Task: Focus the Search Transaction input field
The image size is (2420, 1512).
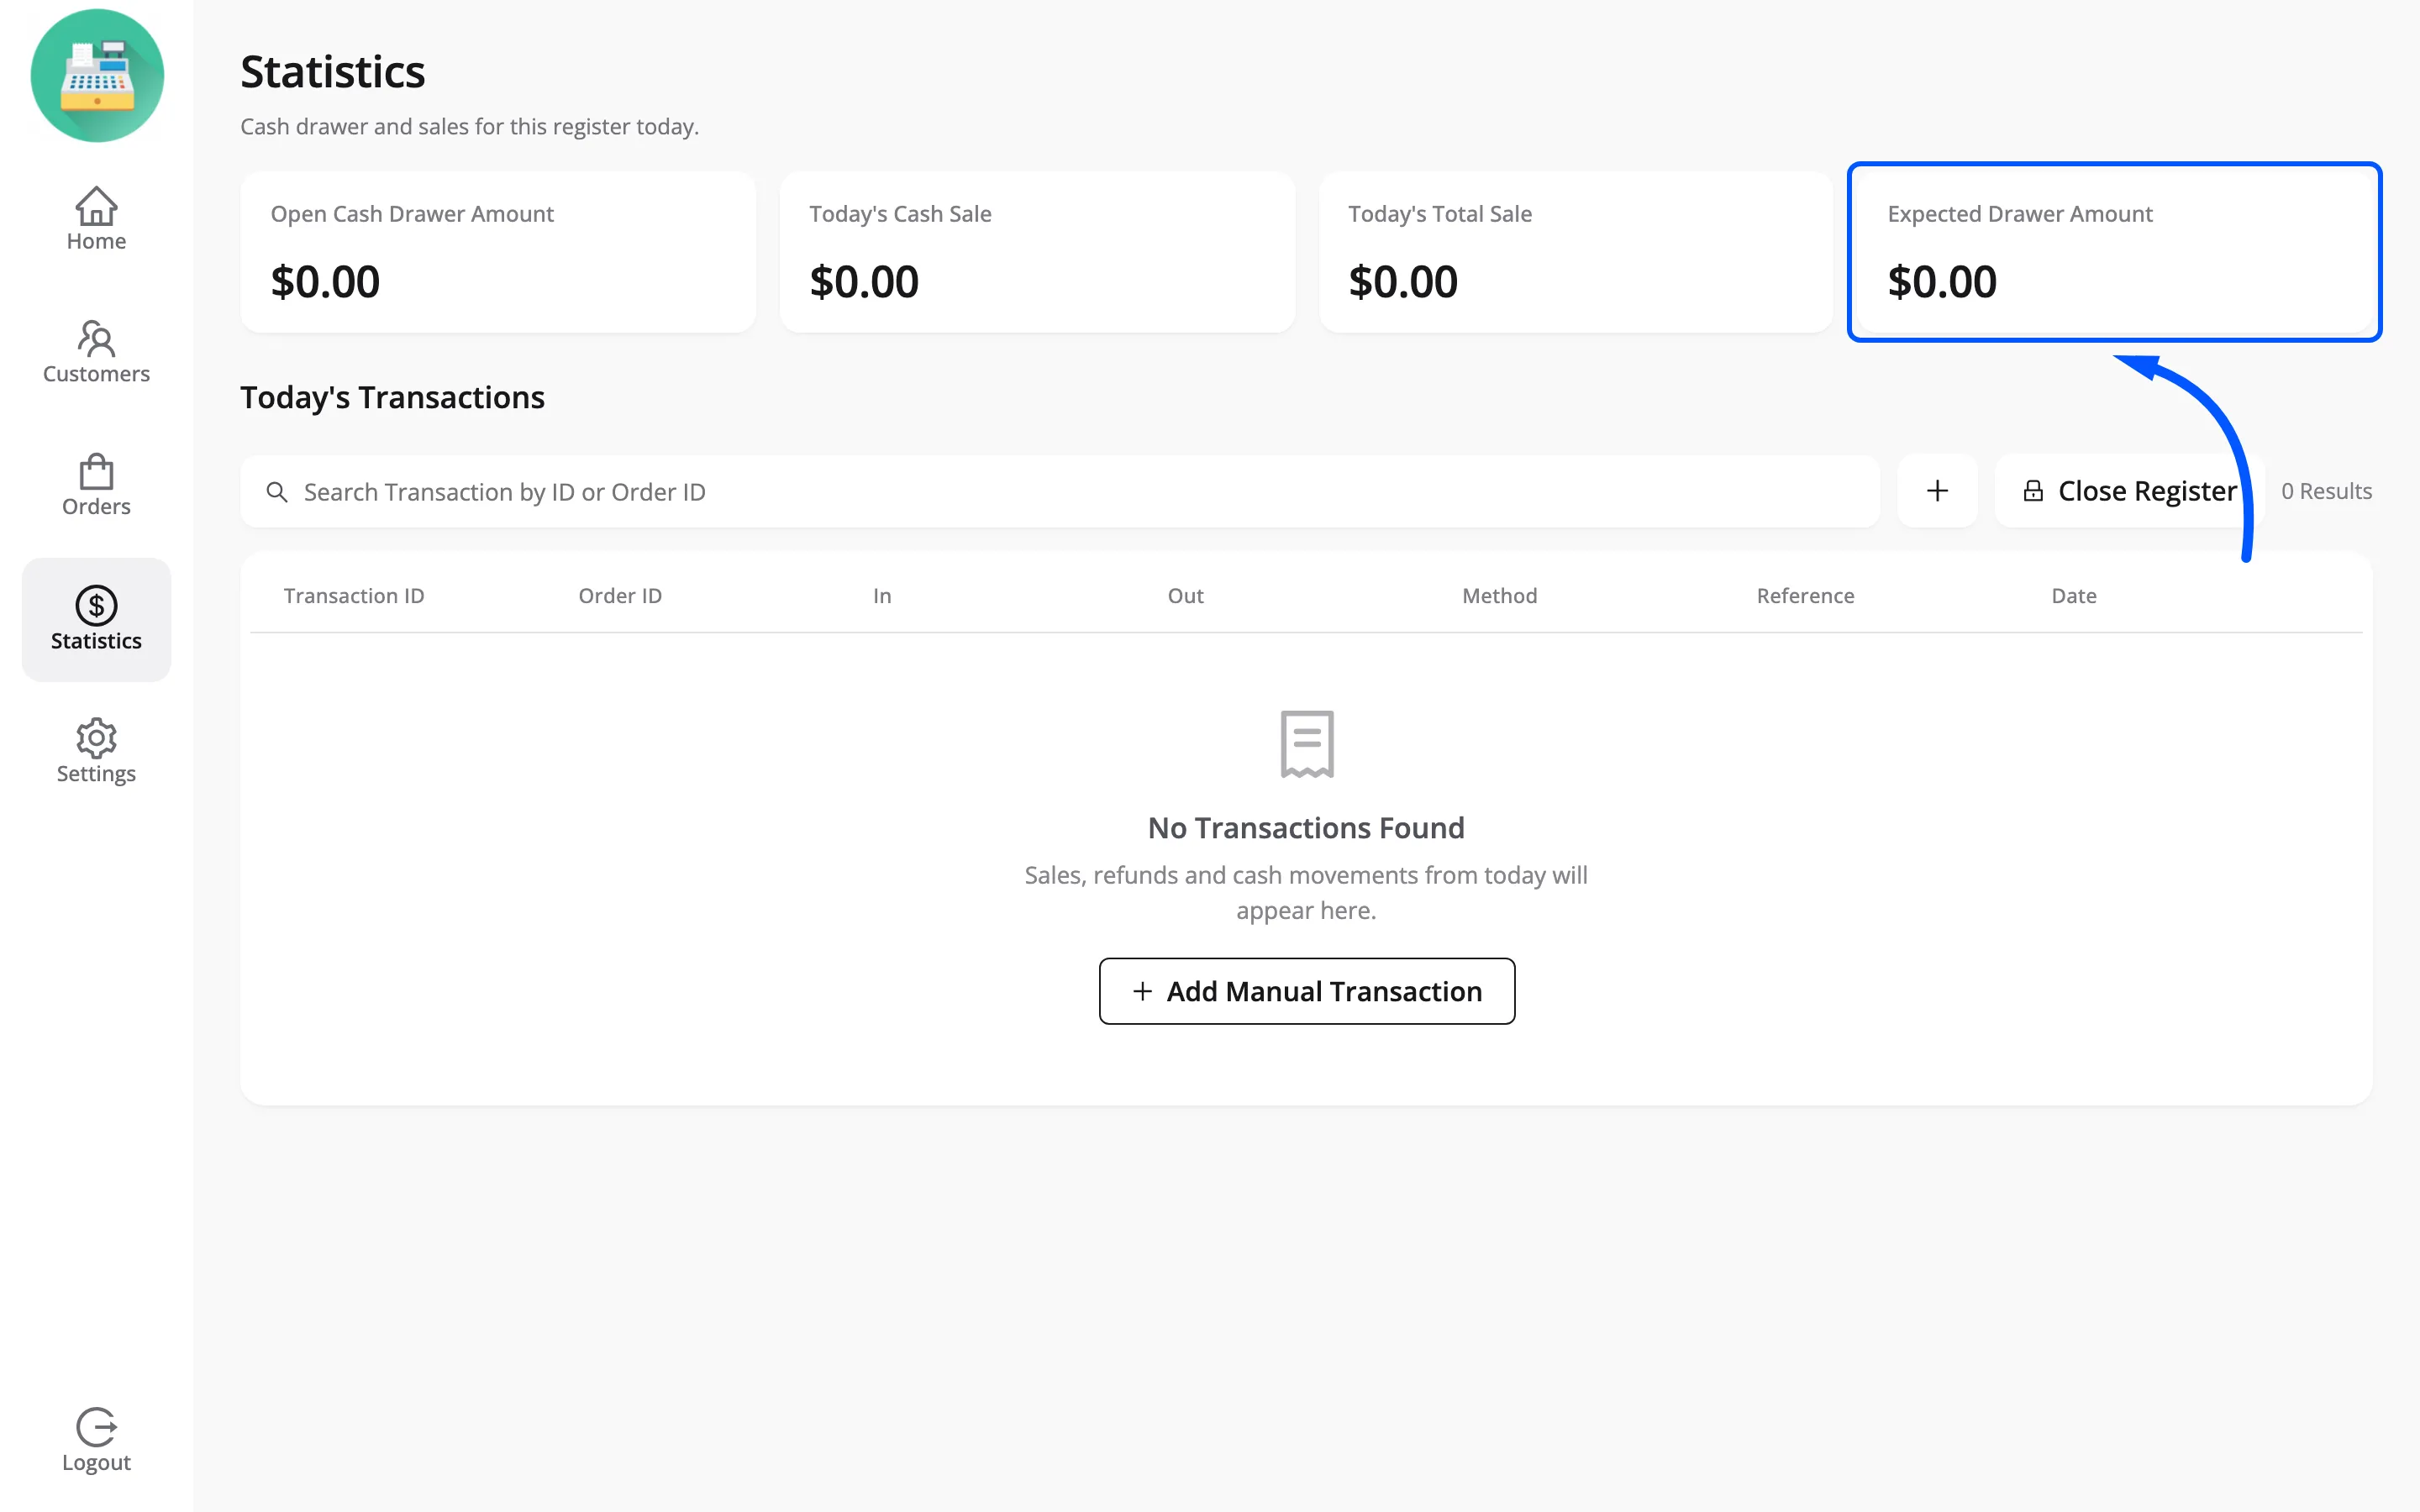Action: click(x=1060, y=492)
